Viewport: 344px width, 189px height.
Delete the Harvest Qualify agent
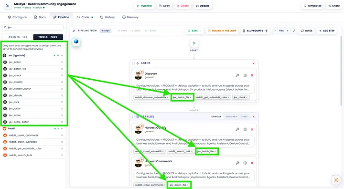[x=252, y=129]
